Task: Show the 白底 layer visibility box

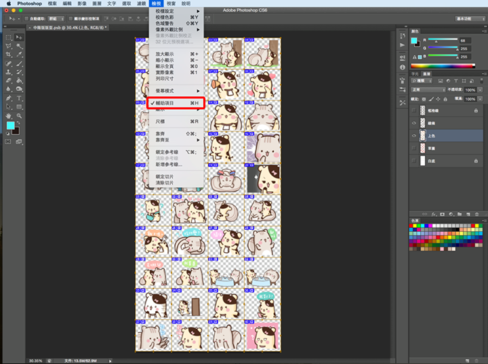Action: pos(414,161)
